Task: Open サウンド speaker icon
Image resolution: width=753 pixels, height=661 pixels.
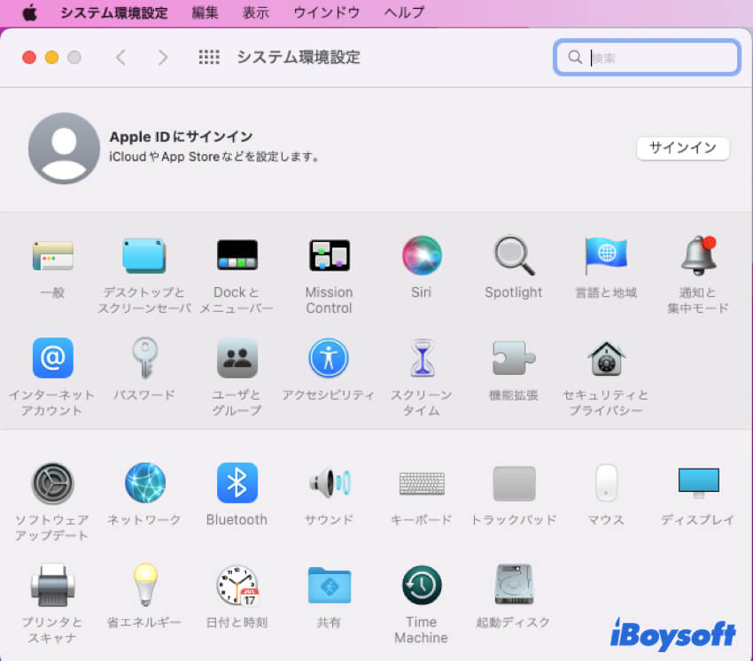Action: (x=330, y=483)
